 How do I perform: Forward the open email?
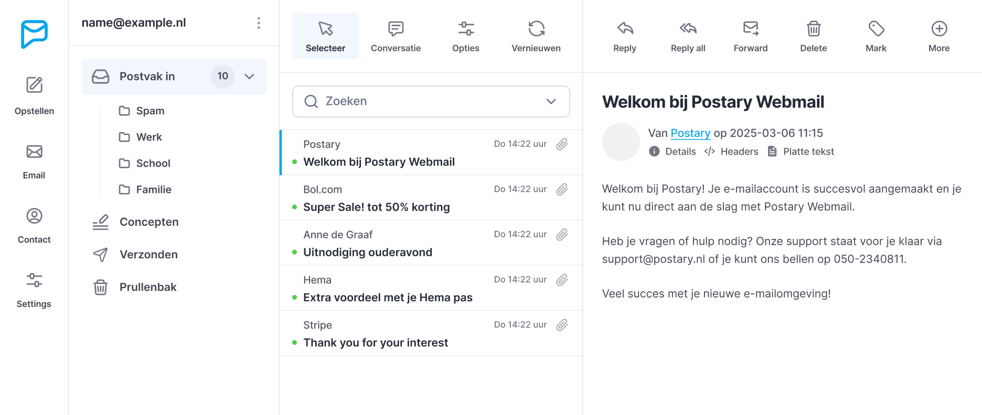751,29
